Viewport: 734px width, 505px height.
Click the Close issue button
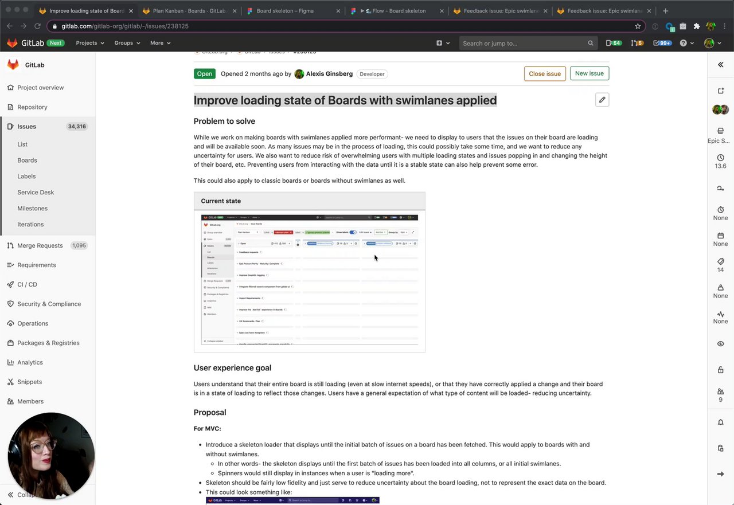(545, 74)
